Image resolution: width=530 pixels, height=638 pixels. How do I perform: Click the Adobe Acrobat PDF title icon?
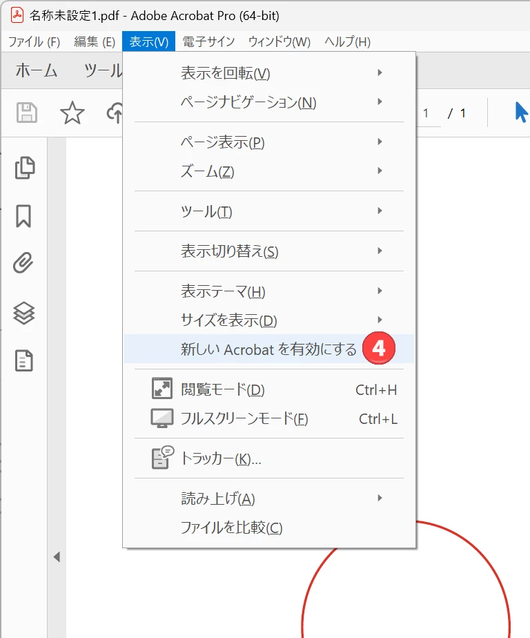[x=17, y=15]
